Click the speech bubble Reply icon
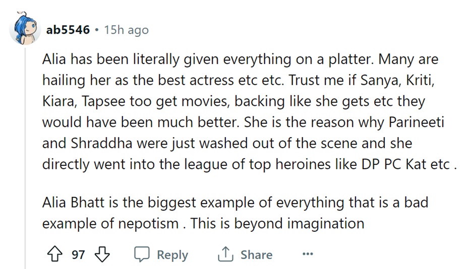This screenshot has height=269, width=469. 142,254
